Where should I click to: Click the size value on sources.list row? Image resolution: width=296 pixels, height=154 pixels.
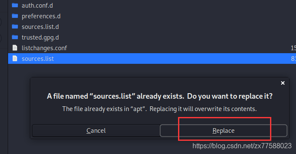point(293,59)
